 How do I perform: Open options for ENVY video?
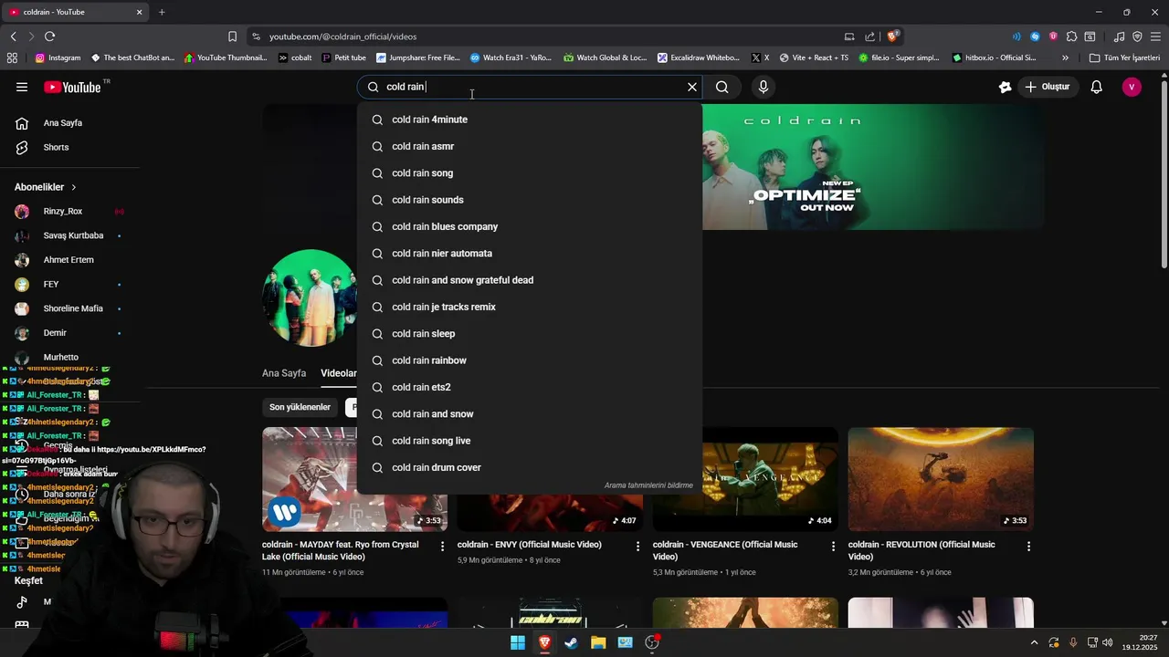[638, 546]
